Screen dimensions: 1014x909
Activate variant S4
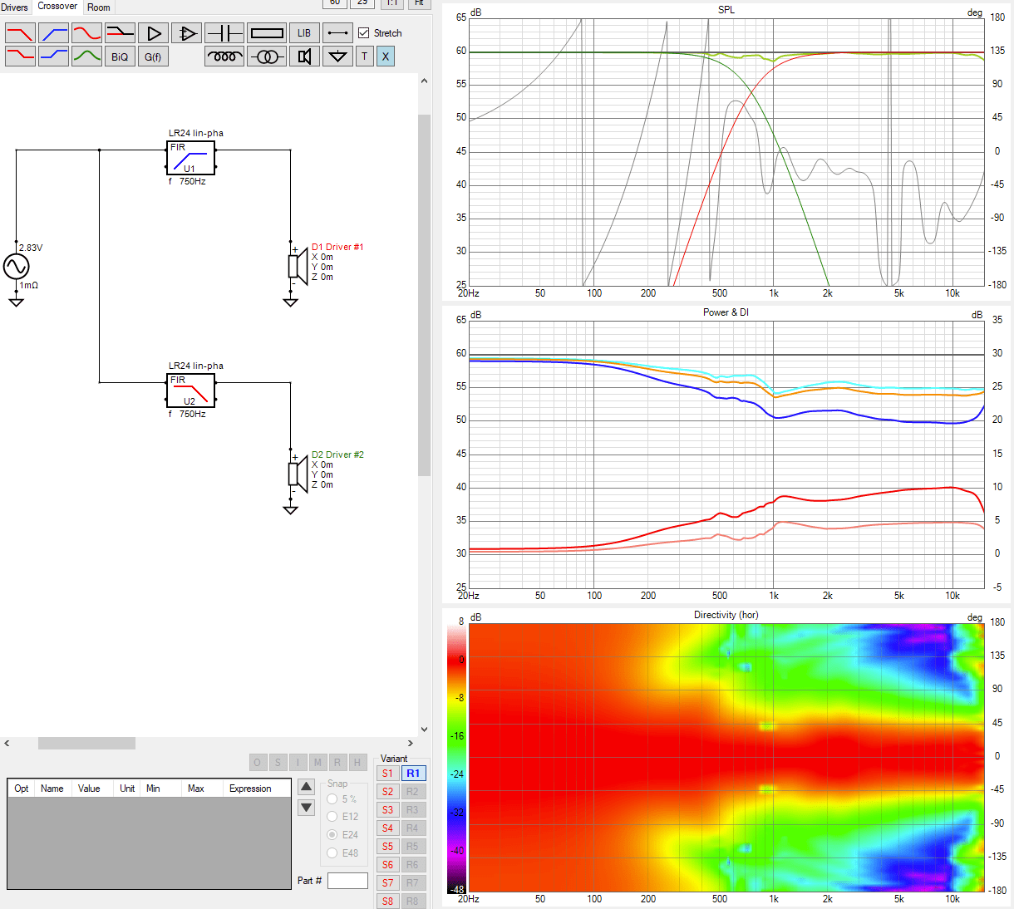(x=387, y=828)
